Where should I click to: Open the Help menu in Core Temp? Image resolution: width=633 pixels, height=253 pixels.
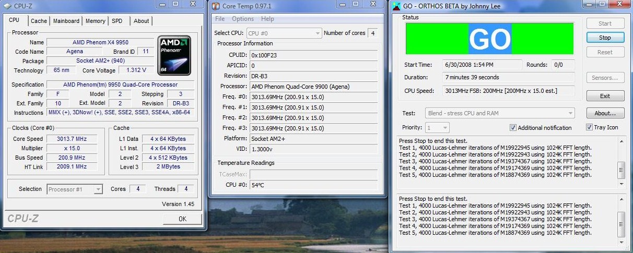267,19
